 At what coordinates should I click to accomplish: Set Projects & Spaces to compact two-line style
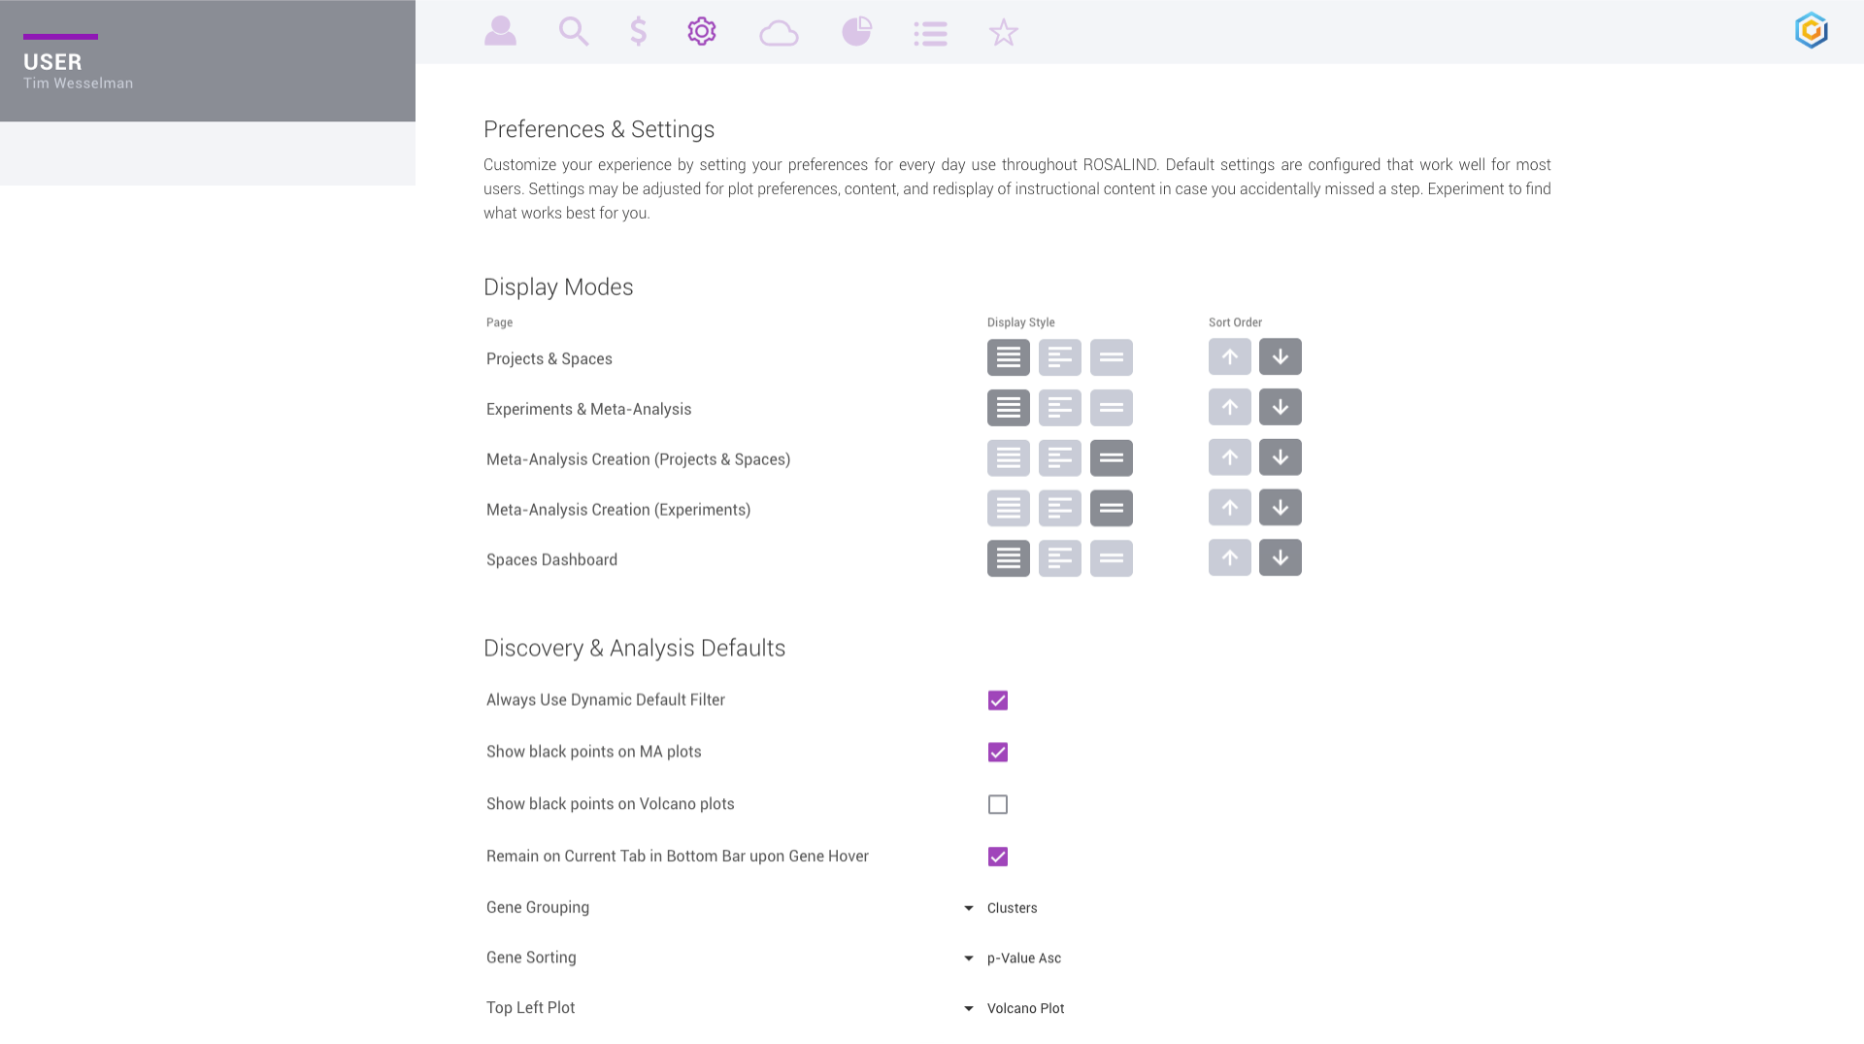1112,357
